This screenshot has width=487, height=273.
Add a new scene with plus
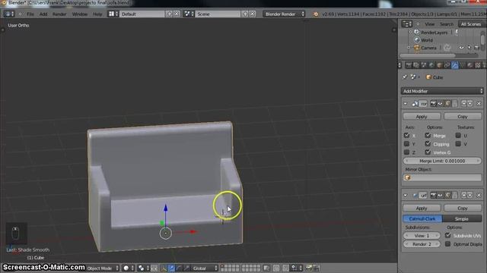pos(245,14)
